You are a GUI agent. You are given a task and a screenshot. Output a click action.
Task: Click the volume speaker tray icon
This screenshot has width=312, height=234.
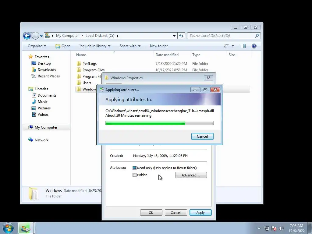pos(281,228)
